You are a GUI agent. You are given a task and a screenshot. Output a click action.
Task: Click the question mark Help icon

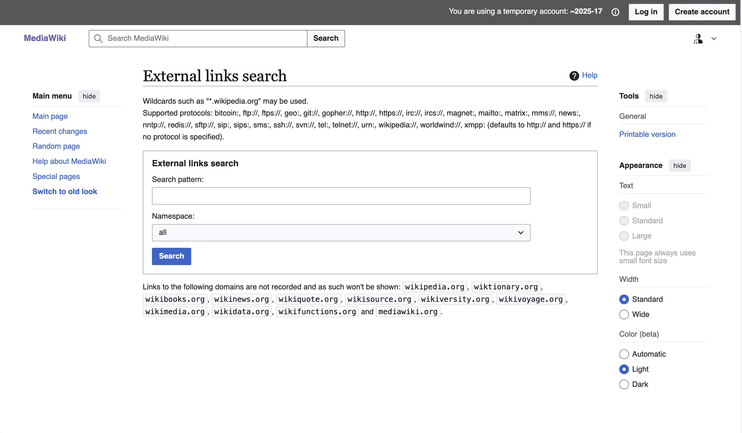574,76
